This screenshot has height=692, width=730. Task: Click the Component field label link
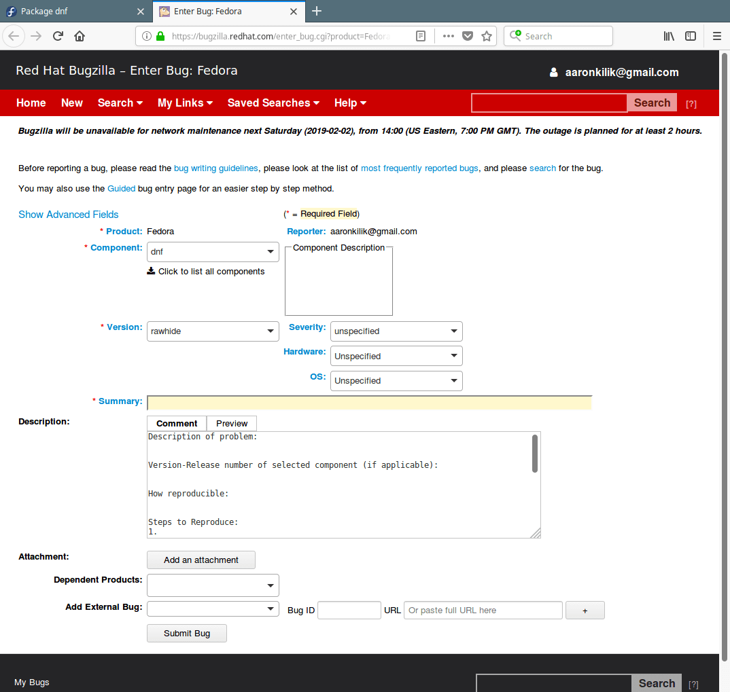[x=116, y=247]
